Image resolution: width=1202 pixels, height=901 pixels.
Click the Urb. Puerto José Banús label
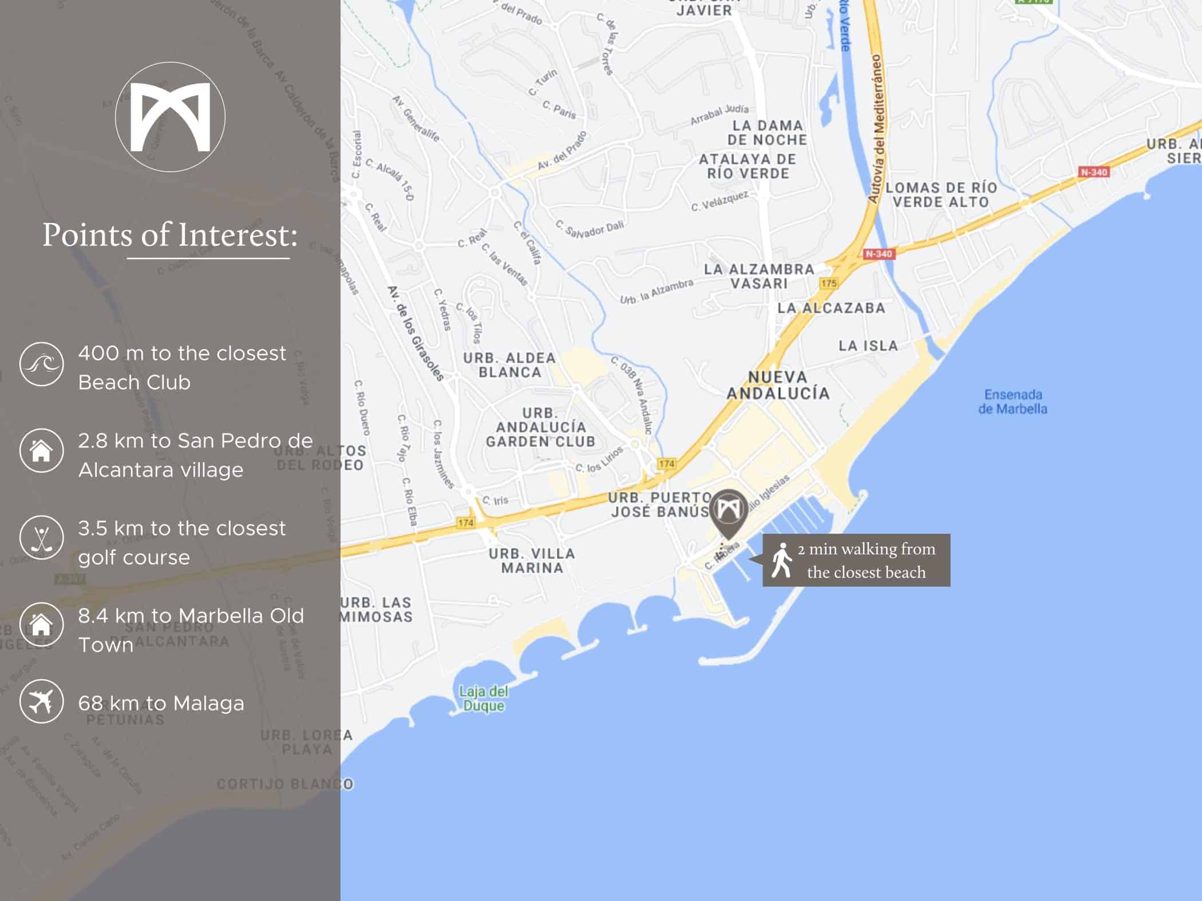point(659,505)
